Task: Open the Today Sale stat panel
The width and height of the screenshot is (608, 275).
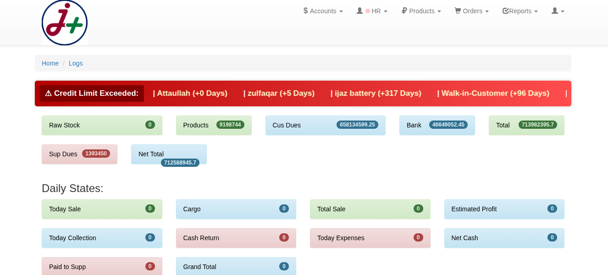Action: tap(101, 209)
